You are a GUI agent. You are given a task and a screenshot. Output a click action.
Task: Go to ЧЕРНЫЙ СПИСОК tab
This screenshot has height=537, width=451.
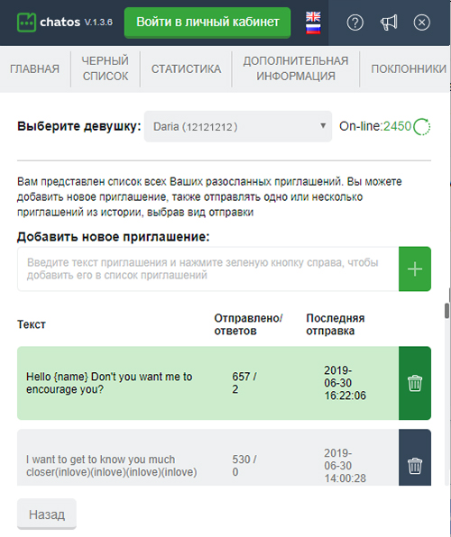(x=106, y=68)
